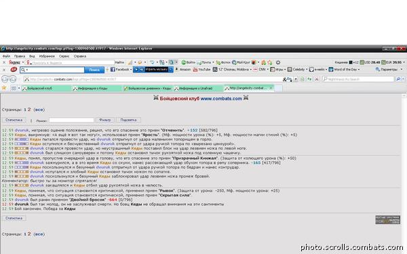Open the www.combats.com header link
This screenshot has height=254, width=407.
click(221, 98)
